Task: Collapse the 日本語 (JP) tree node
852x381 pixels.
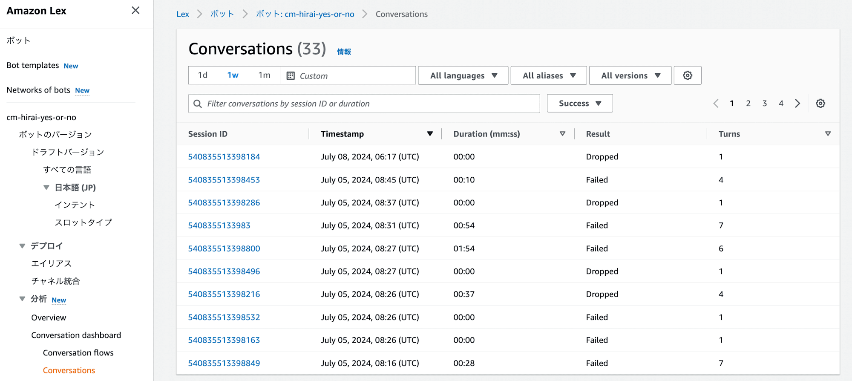Action: 46,188
